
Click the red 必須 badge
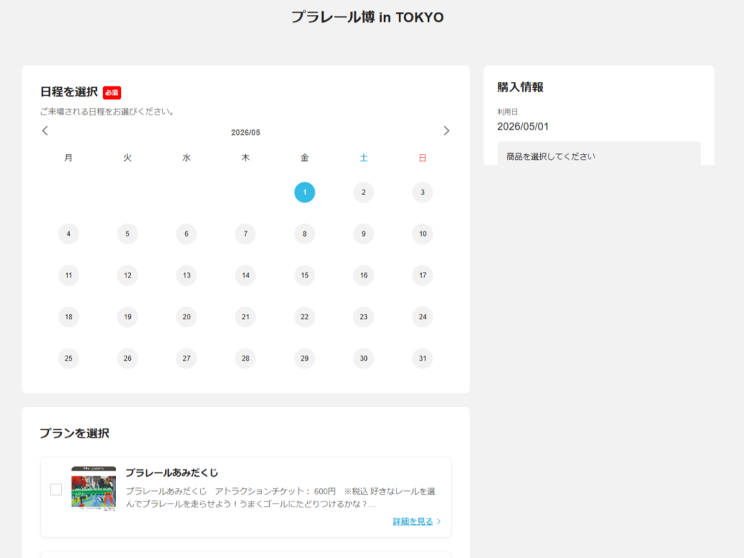112,92
